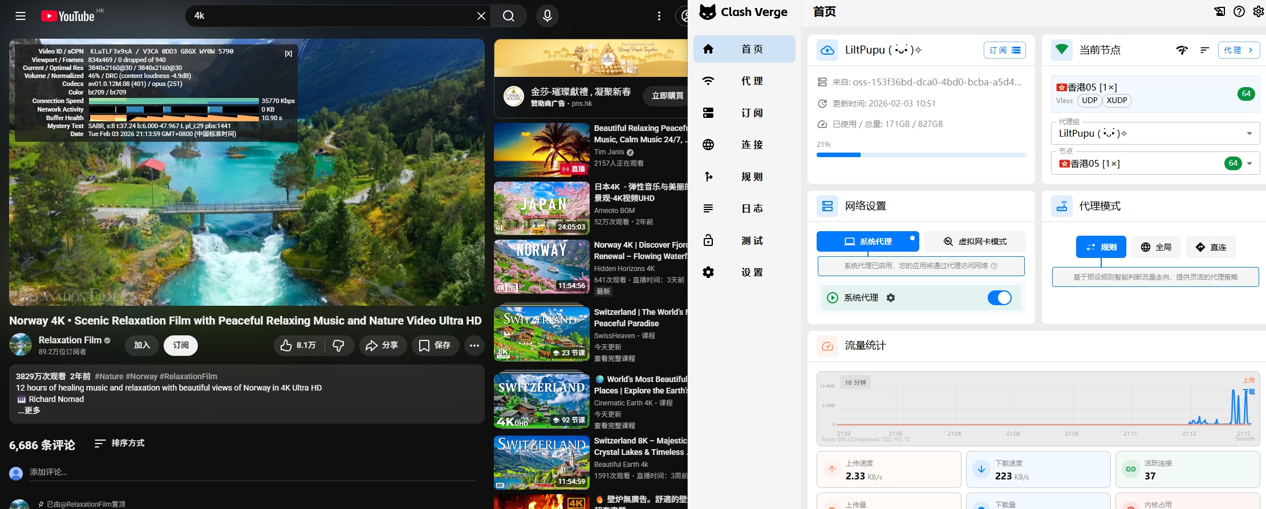This screenshot has width=1266, height=509.
Task: Select the global proxy mode (全局)
Action: click(x=1156, y=247)
